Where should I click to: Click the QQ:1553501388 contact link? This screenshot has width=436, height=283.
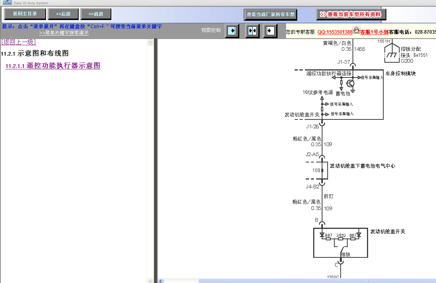pyautogui.click(x=335, y=32)
